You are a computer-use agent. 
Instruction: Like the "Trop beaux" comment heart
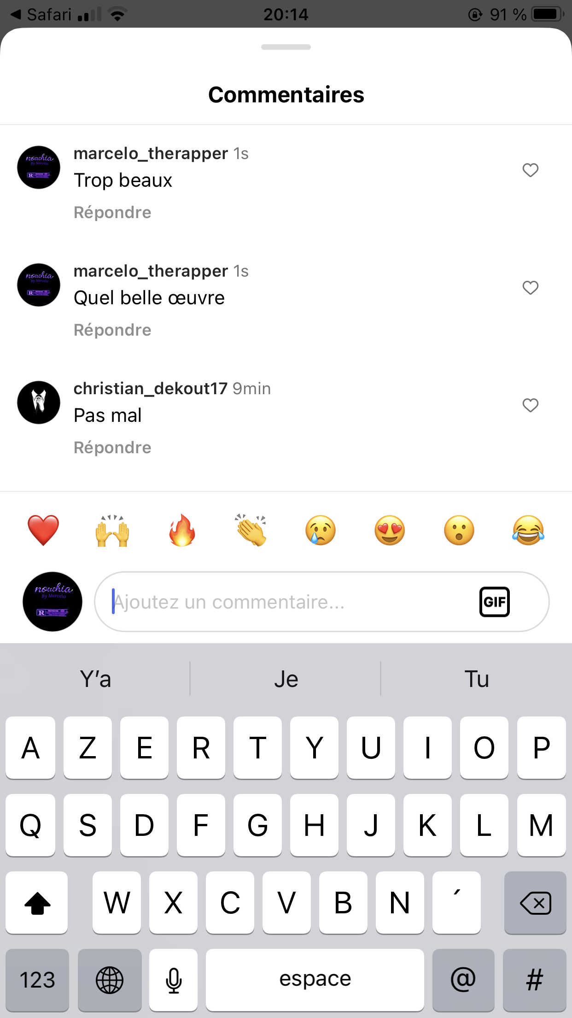point(530,170)
